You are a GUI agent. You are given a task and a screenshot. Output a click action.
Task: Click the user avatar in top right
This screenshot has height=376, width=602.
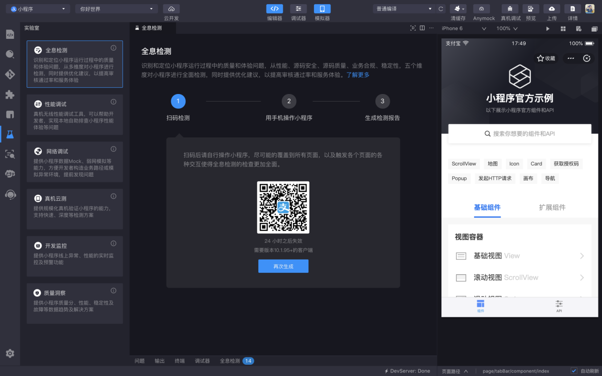tap(590, 9)
